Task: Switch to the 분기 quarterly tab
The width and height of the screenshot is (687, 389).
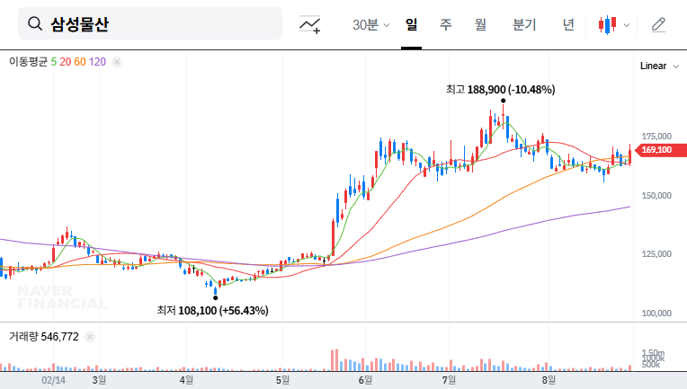Action: pyautogui.click(x=524, y=24)
